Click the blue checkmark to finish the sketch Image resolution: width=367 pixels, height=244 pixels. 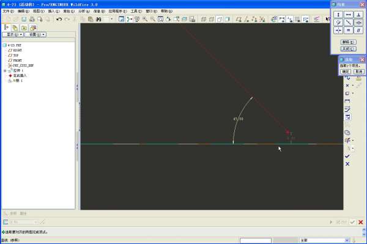(x=347, y=156)
